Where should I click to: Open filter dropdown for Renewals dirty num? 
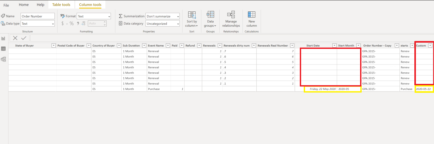(254, 45)
